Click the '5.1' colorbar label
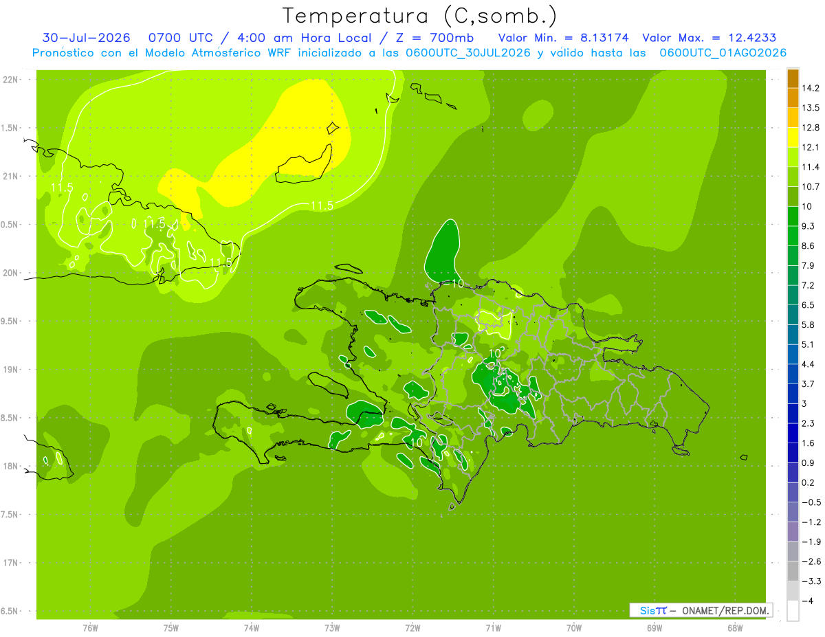 point(808,344)
